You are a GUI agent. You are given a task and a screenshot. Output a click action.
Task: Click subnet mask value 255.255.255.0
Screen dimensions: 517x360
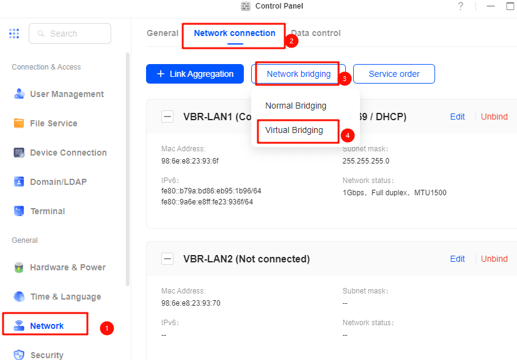[365, 161]
